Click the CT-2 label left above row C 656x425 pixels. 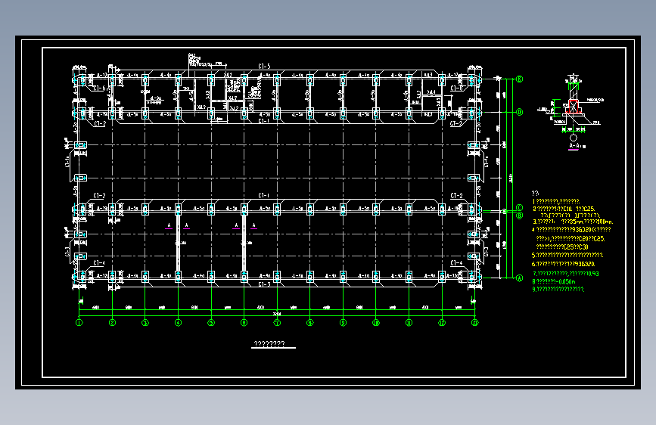click(x=99, y=195)
